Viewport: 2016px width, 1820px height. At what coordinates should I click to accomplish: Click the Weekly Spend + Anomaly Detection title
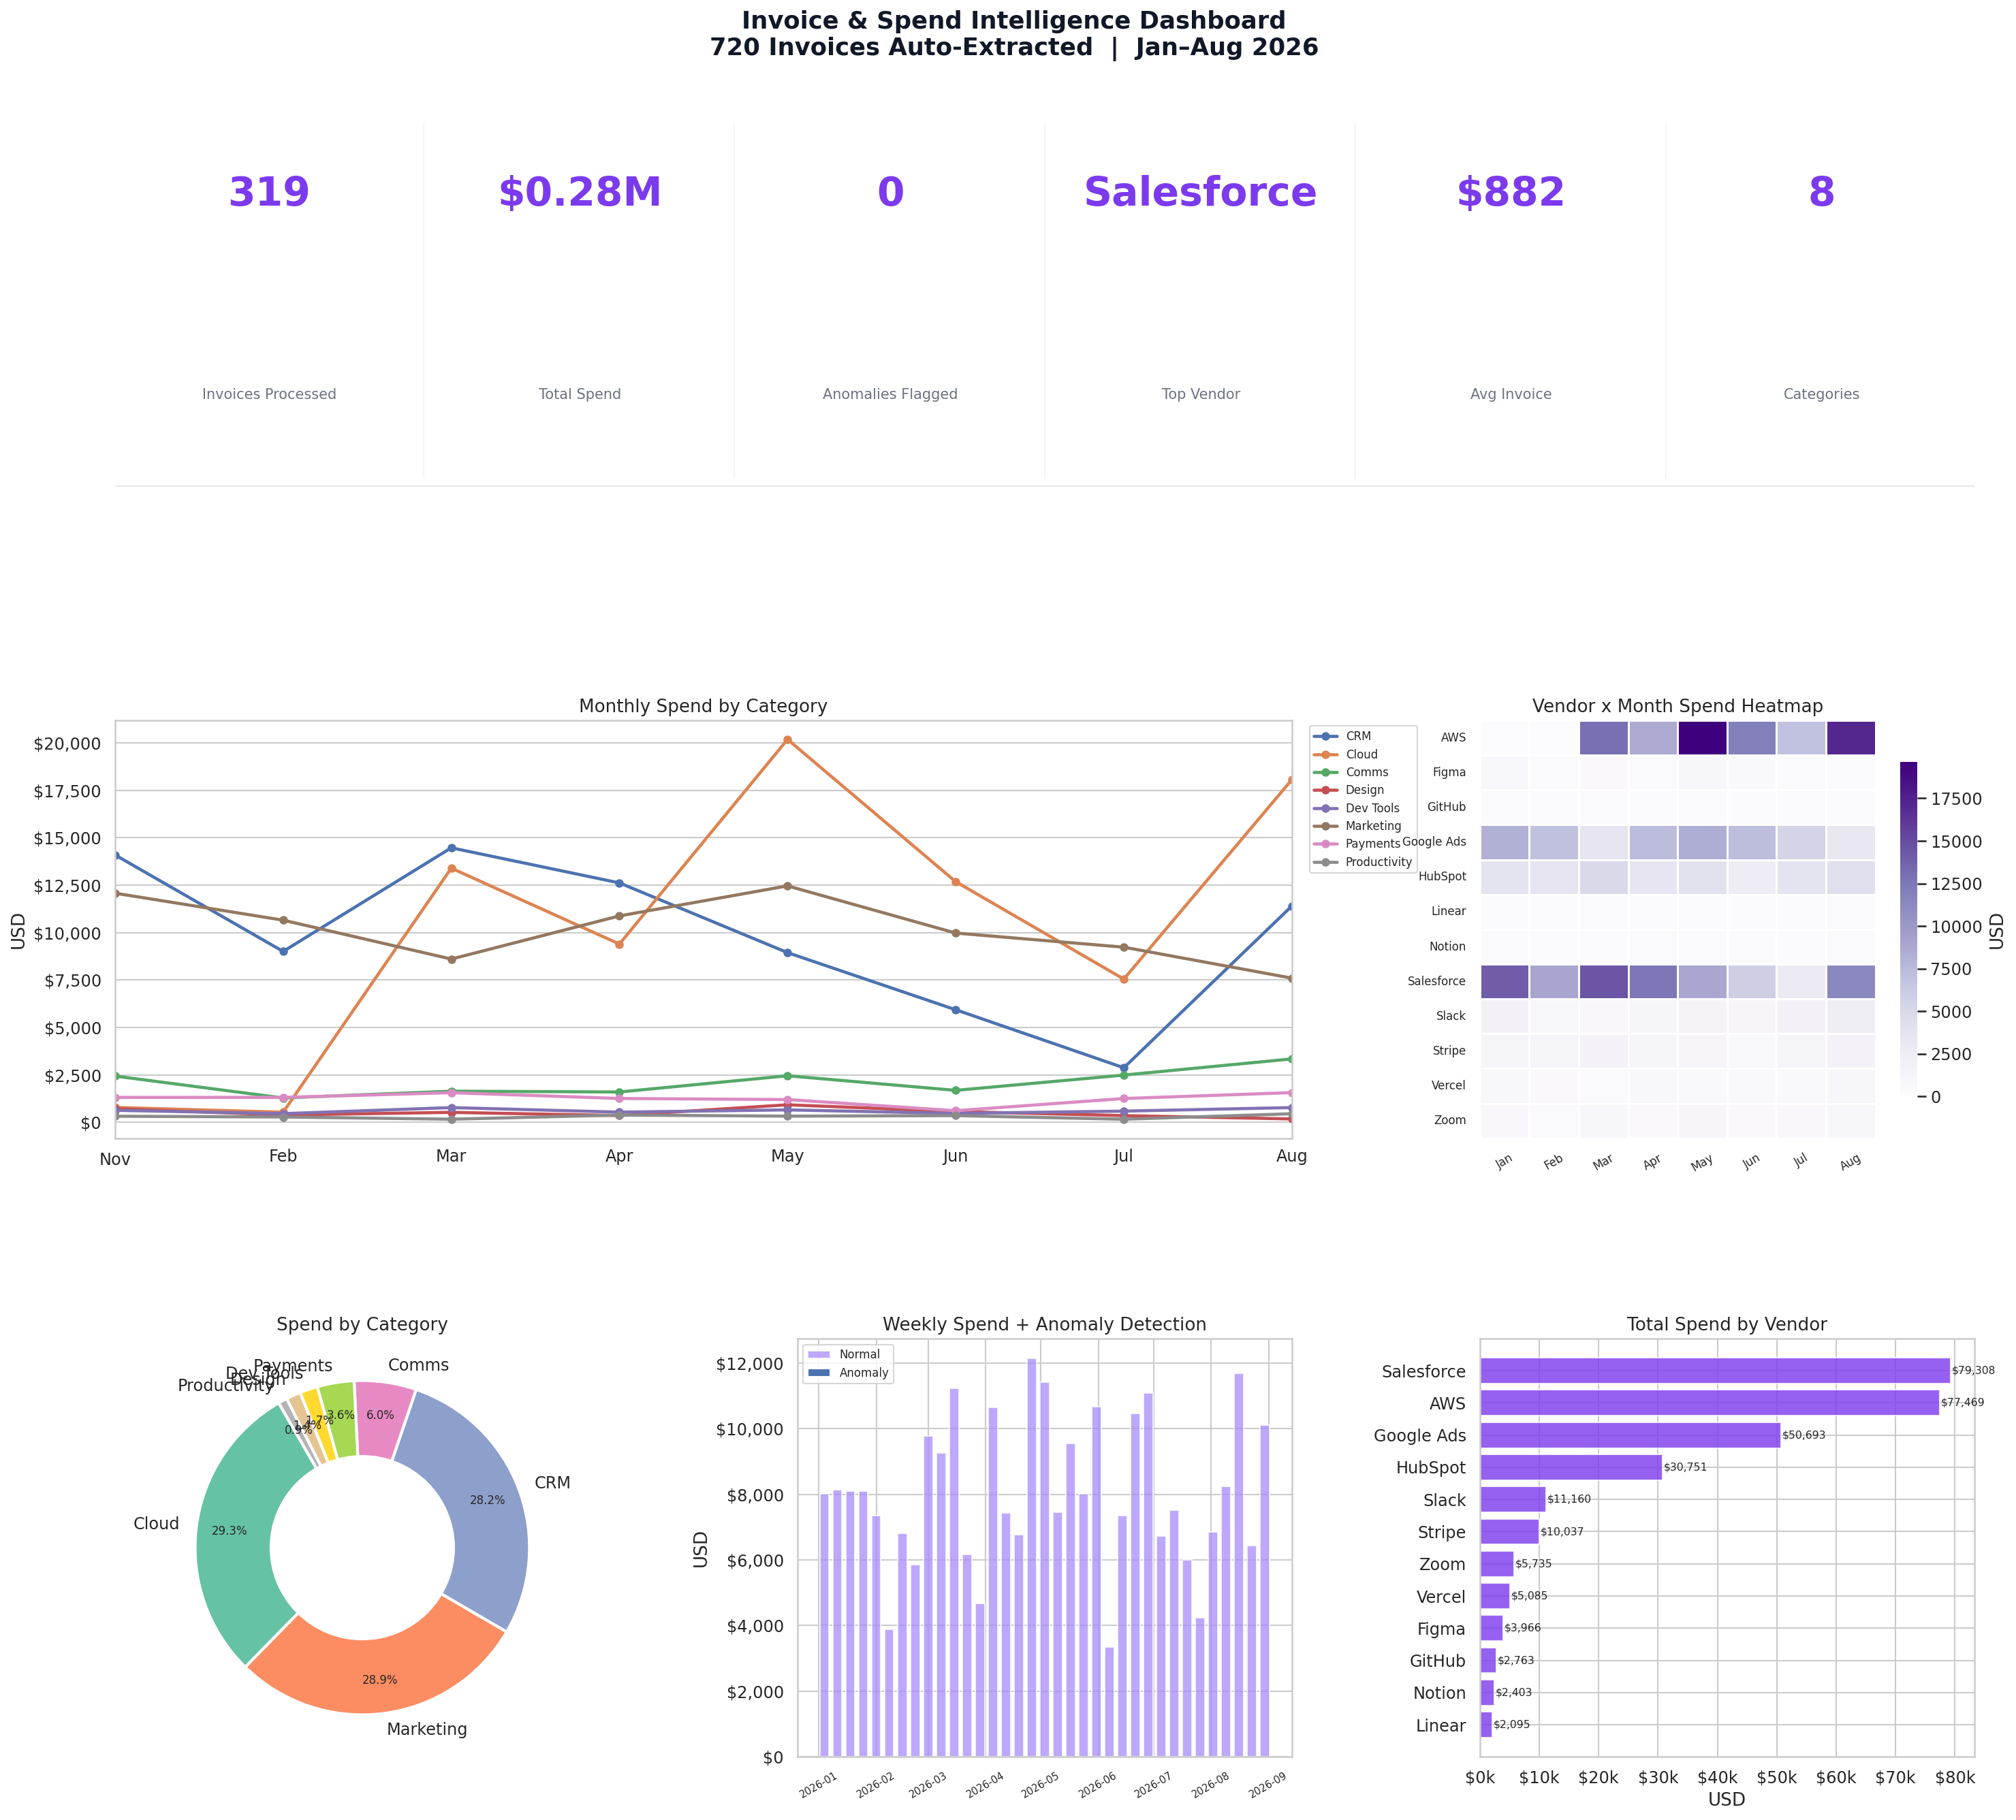coord(1044,1324)
